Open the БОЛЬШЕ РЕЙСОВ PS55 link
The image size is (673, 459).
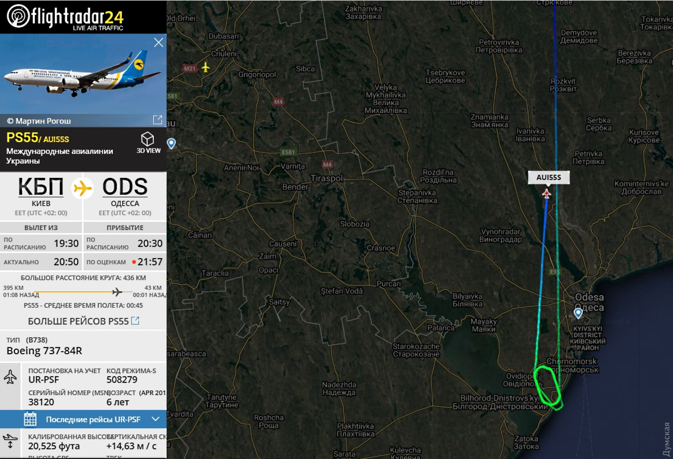pyautogui.click(x=78, y=321)
